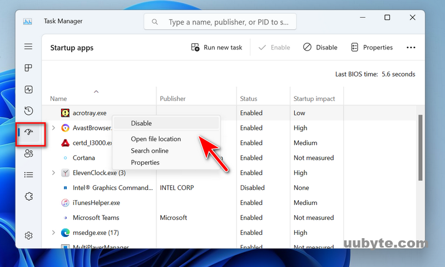Image resolution: width=445 pixels, height=267 pixels.
Task: Click the certd_I3000 app icon
Action: tap(65, 143)
